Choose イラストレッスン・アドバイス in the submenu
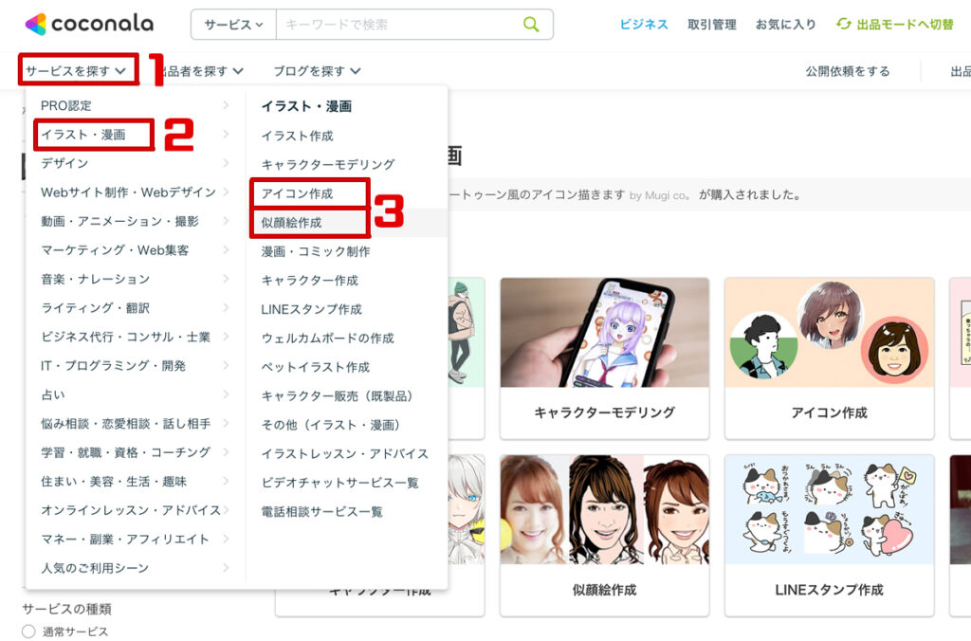This screenshot has width=971, height=641. coord(345,454)
